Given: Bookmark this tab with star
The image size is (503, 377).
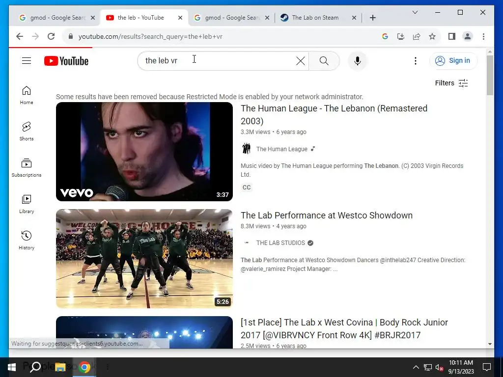Looking at the screenshot, I should [x=432, y=36].
